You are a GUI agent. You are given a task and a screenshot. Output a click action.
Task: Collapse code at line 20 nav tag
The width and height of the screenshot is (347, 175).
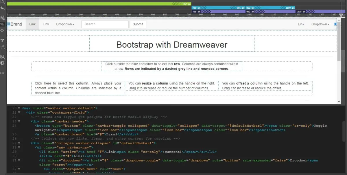(x=19, y=108)
